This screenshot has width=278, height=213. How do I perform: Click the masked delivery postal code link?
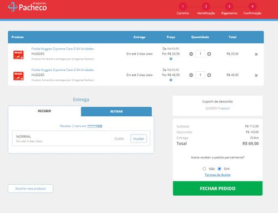pyautogui.click(x=95, y=126)
